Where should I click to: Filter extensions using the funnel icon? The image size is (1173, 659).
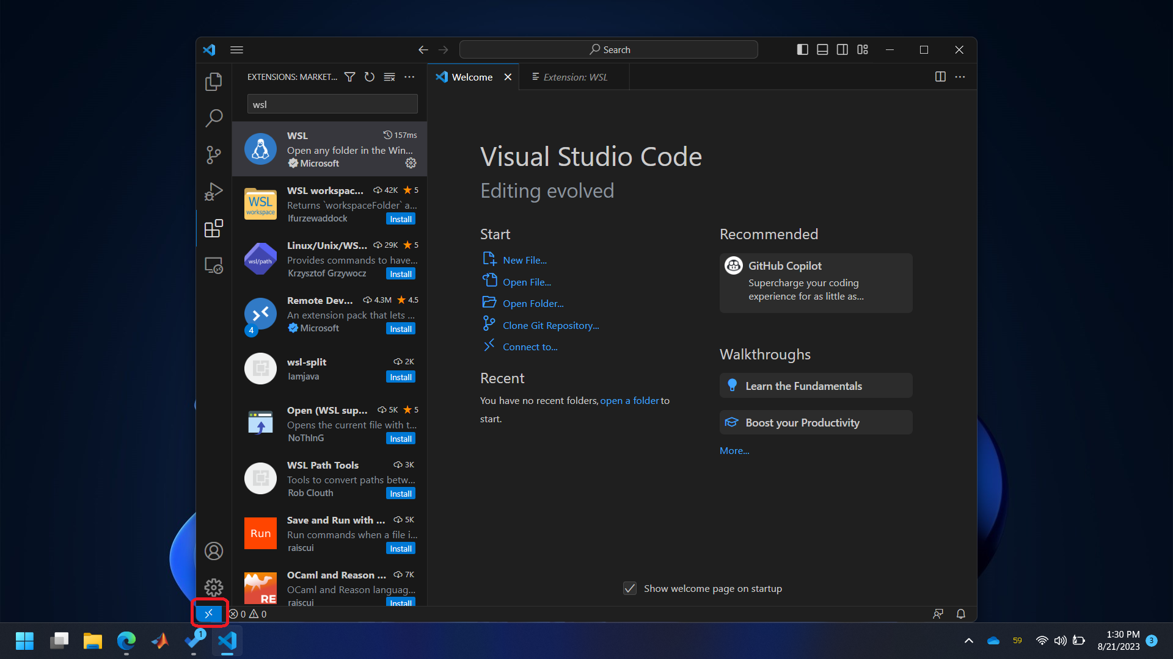coord(349,77)
